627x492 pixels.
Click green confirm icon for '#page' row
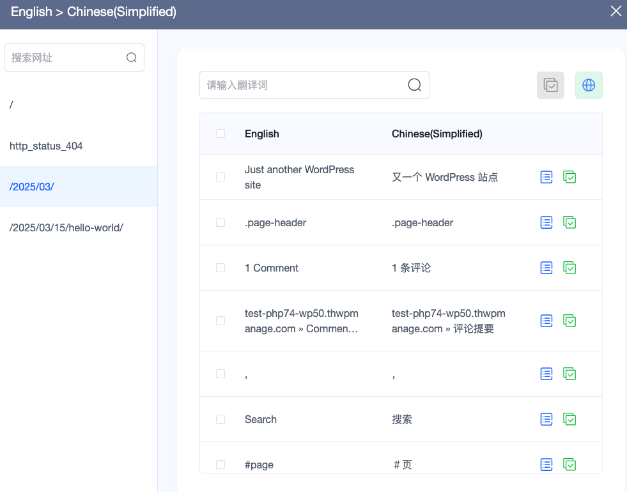tap(569, 465)
